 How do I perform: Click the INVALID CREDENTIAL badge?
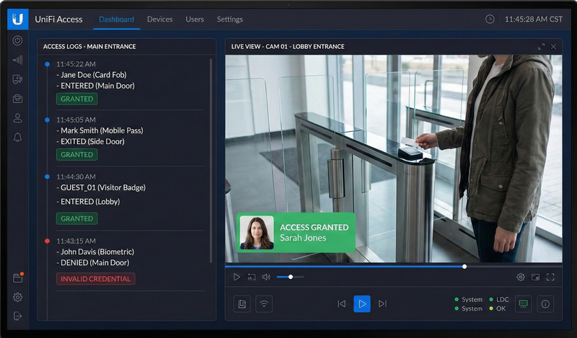coord(96,279)
